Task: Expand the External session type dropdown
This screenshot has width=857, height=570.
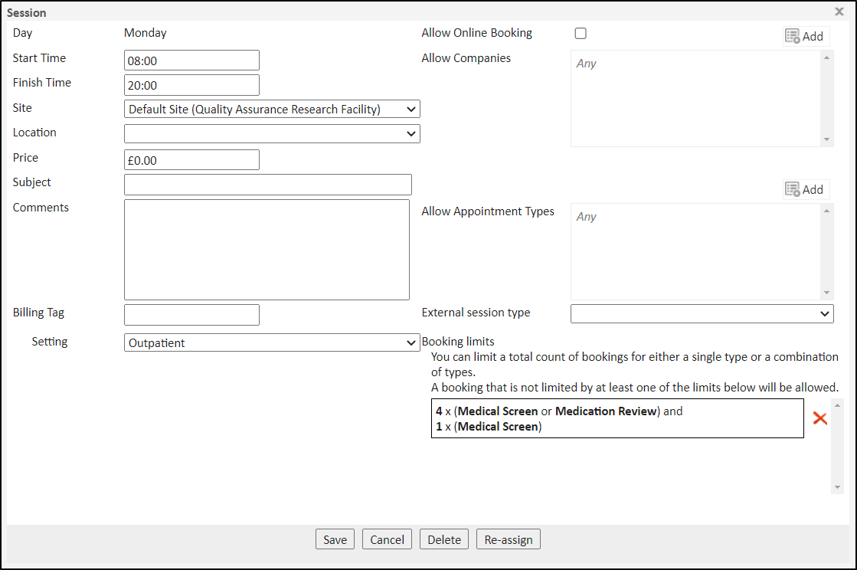Action: (x=702, y=313)
